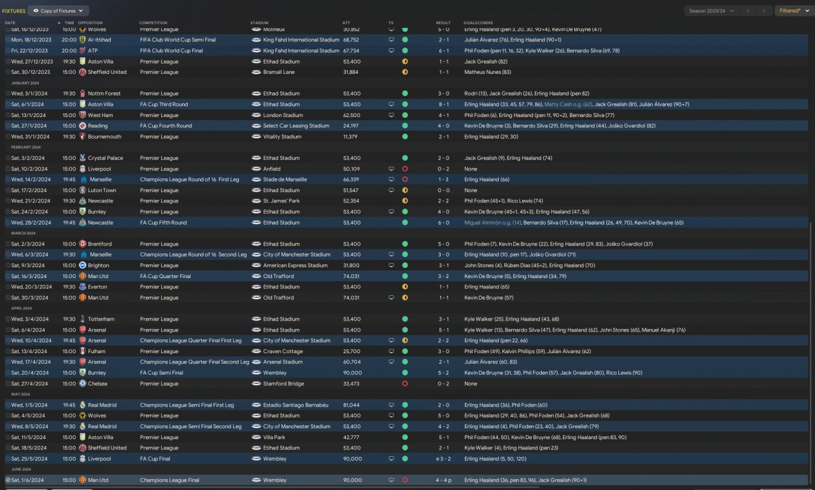Viewport: 815px width, 490px height.
Task: Click the draw indicator in the Luton Town row
Action: pos(405,190)
